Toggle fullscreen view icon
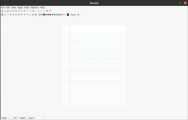Viewport: 188px width, 120px height. [50, 11]
